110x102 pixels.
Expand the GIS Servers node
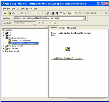3,48
